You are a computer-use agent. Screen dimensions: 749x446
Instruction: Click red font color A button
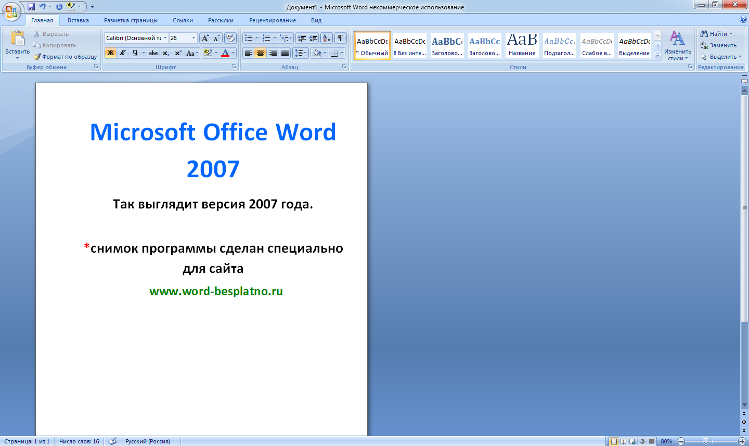pyautogui.click(x=225, y=53)
